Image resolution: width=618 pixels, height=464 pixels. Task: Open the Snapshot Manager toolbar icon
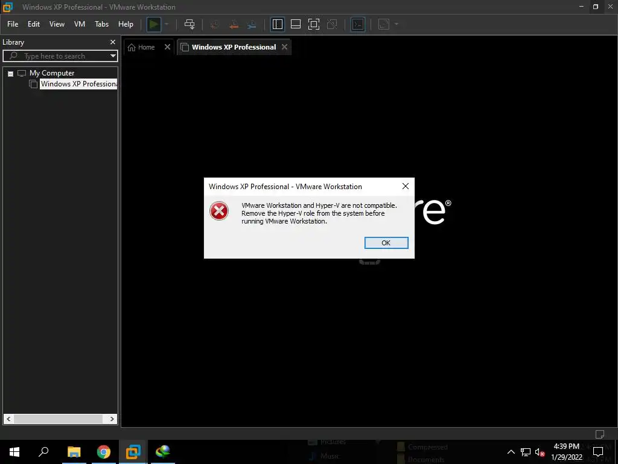pyautogui.click(x=252, y=24)
